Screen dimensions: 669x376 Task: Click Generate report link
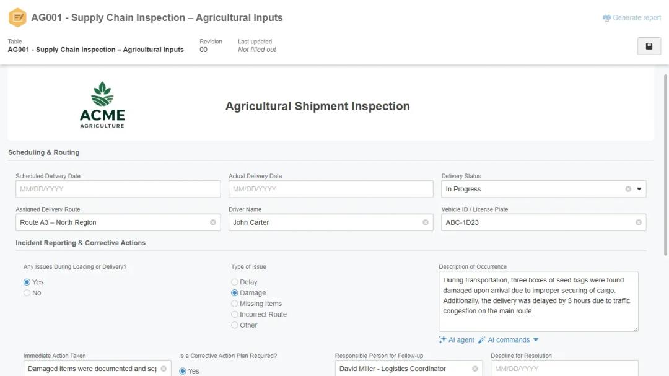632,18
